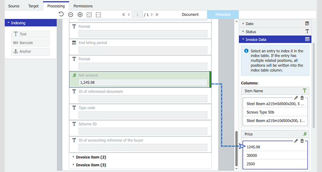Viewport: 322px width, 172px height.
Task: Click the calendar icon beside Date
Action: point(307,24)
